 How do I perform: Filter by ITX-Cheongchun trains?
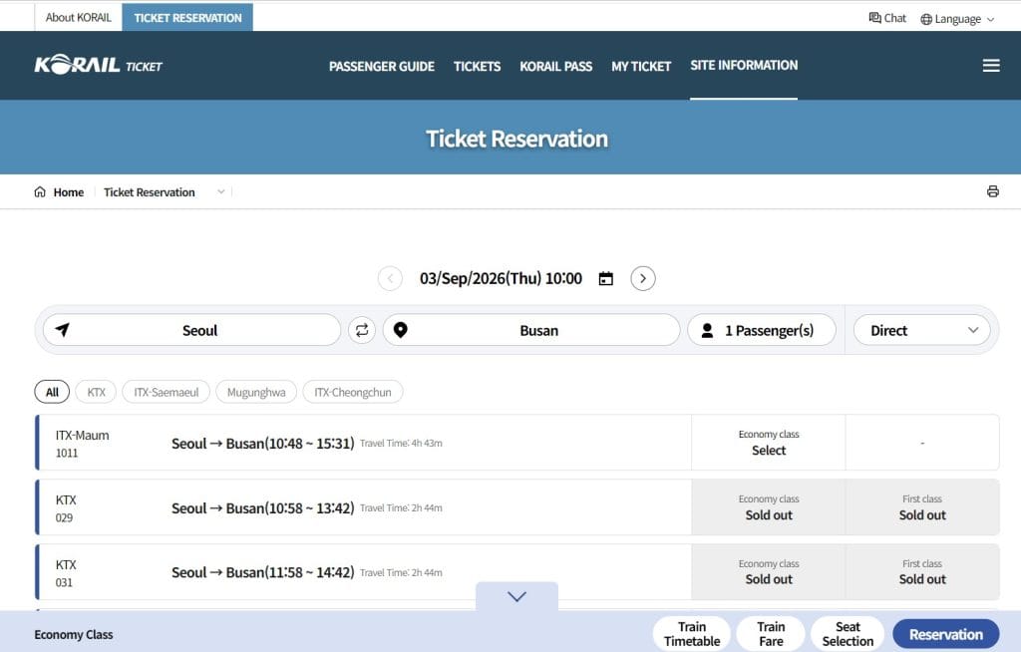(353, 392)
